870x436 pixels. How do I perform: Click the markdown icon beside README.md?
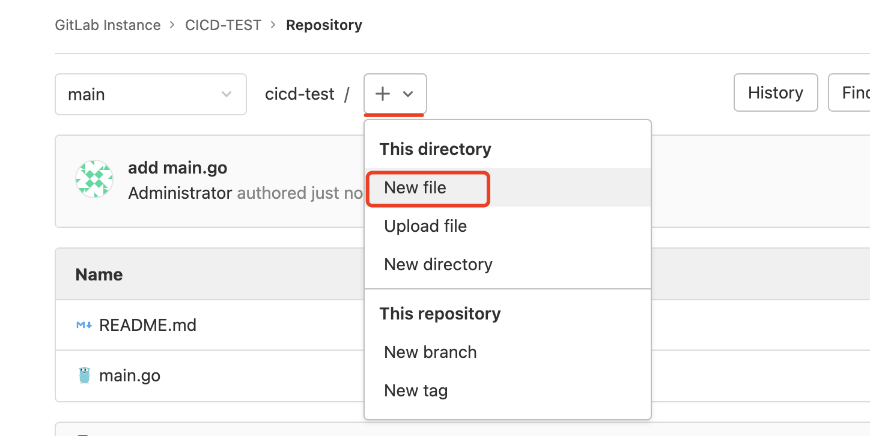84,325
